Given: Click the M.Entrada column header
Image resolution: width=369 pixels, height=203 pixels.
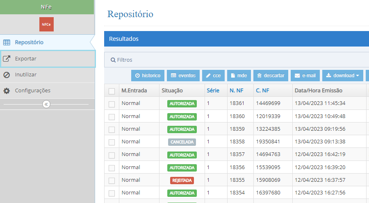Looking at the screenshot, I should [x=134, y=91].
